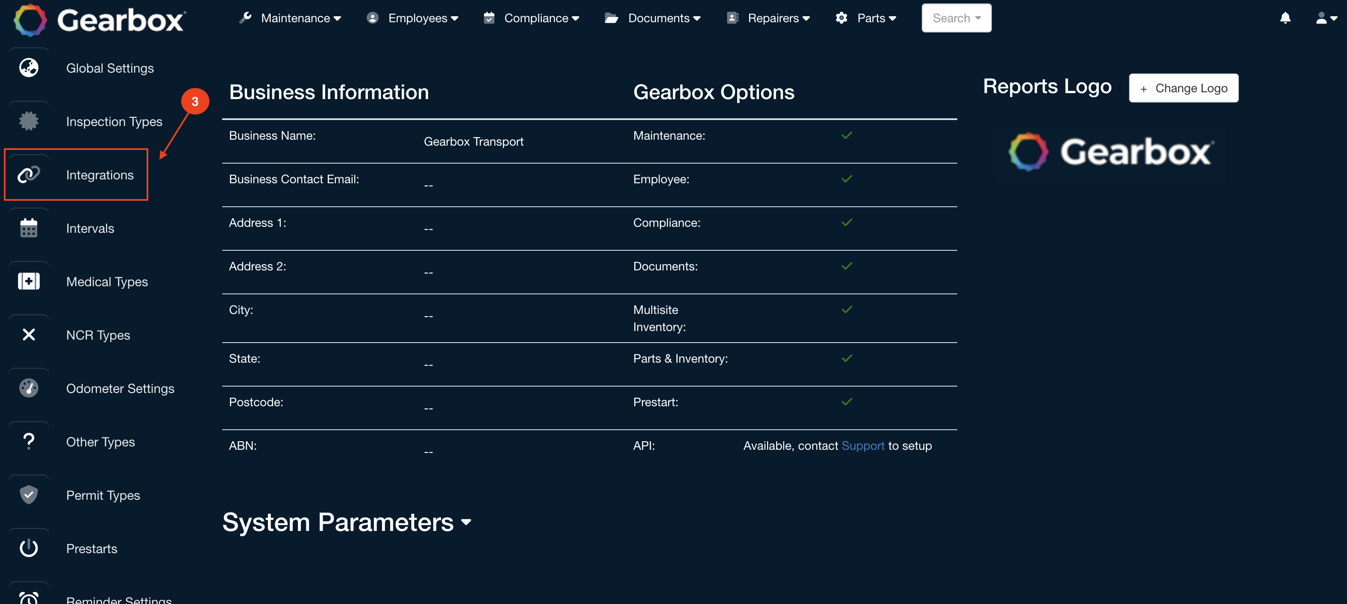Select the Medical Types first-aid icon
1347x604 pixels.
coord(29,281)
